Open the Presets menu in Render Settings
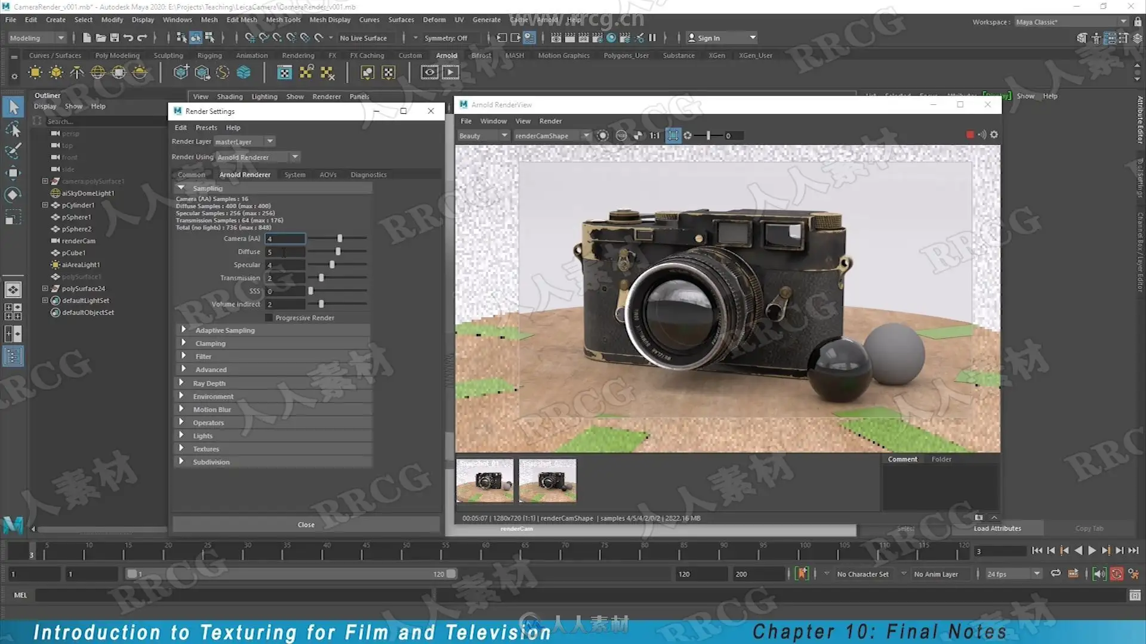 pos(206,128)
